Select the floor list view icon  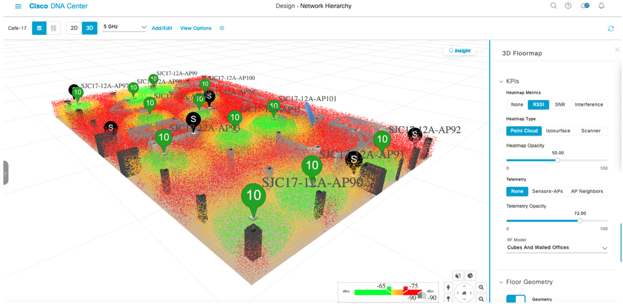point(39,28)
